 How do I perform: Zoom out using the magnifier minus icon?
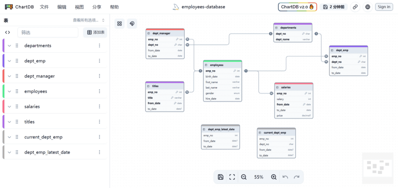click(x=244, y=177)
